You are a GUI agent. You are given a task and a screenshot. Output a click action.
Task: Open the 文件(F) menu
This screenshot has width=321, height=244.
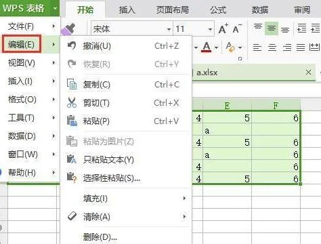click(30, 26)
